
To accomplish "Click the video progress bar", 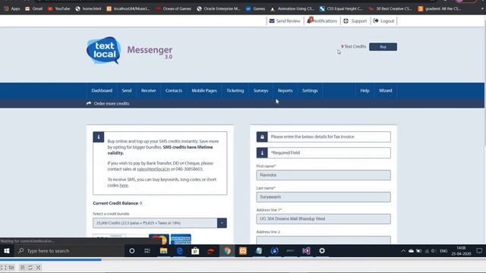I will click(x=243, y=260).
